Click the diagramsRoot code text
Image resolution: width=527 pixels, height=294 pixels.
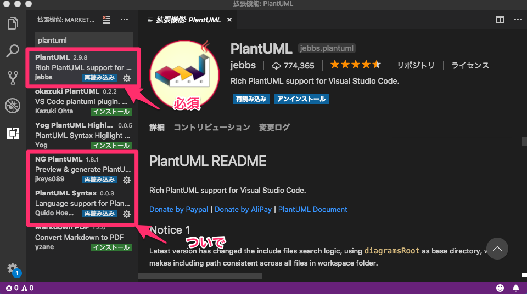[392, 251]
